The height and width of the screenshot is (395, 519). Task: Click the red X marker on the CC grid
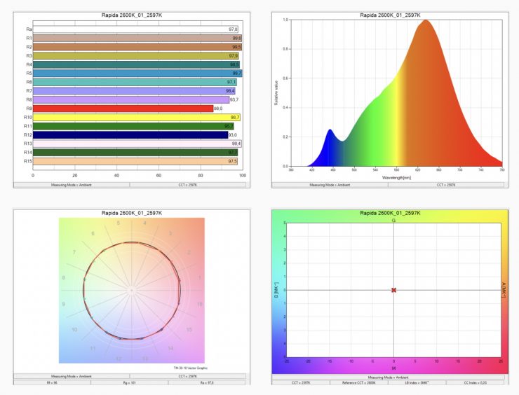point(393,289)
